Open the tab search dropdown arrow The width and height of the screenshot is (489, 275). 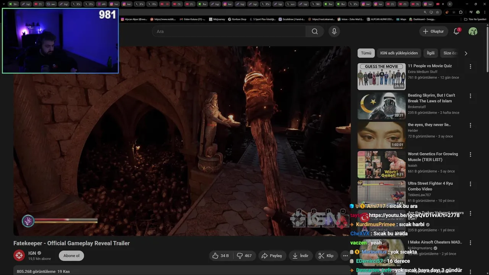click(4, 4)
